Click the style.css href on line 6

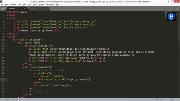tap(78, 27)
